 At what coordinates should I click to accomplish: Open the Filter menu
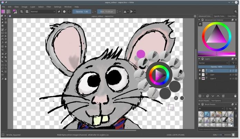[49, 7]
